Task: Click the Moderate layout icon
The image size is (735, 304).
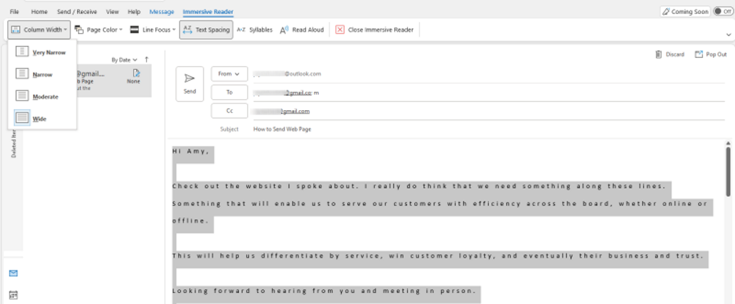Action: point(22,95)
